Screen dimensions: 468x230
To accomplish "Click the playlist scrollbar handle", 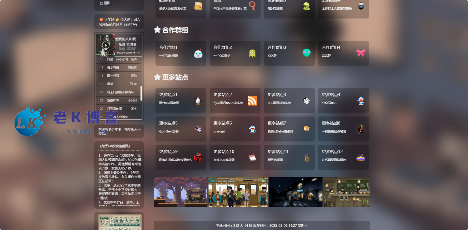I will 141,93.
